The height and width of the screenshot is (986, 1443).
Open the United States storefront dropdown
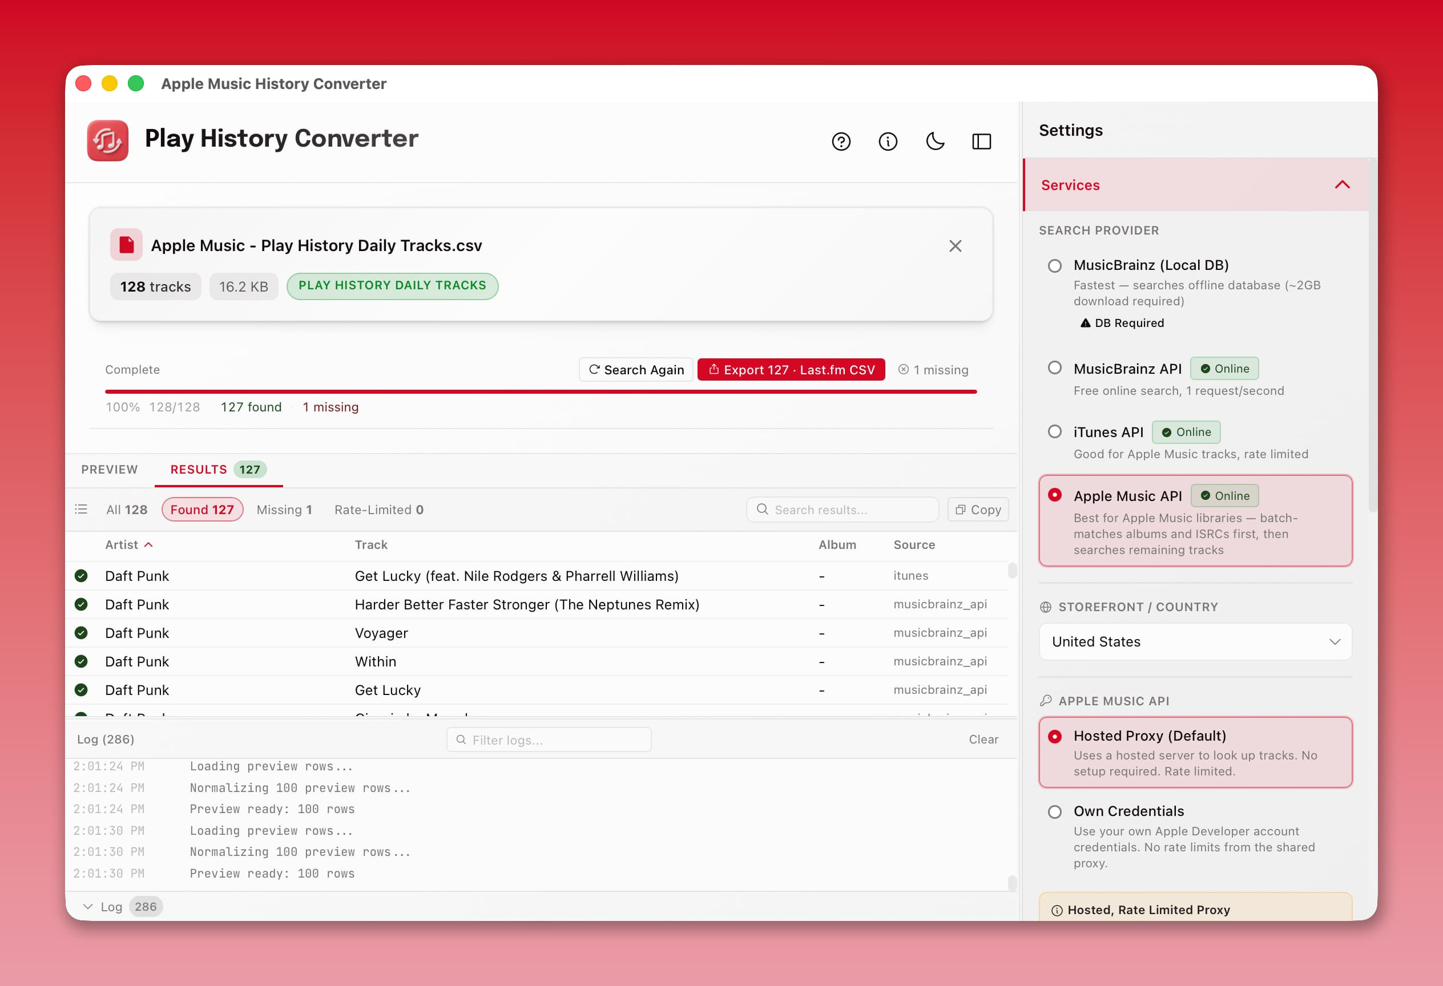tap(1195, 641)
